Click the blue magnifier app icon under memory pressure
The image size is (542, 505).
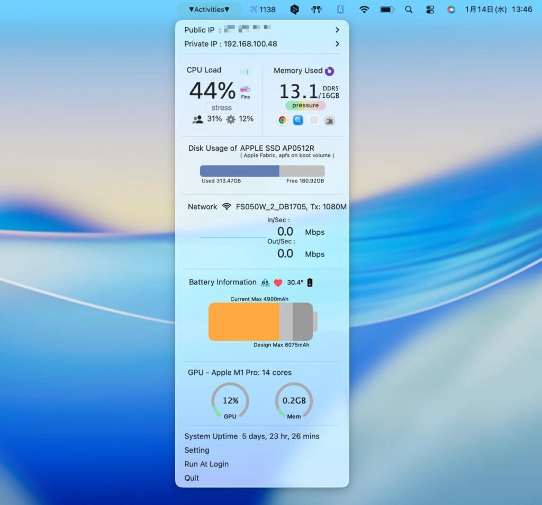point(298,120)
